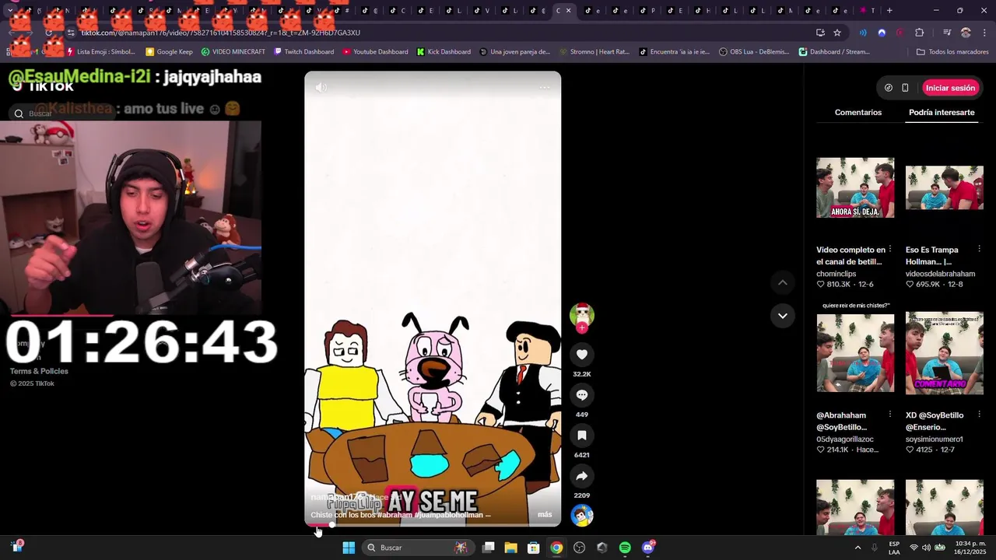Save the video with the bookmark icon

[581, 436]
